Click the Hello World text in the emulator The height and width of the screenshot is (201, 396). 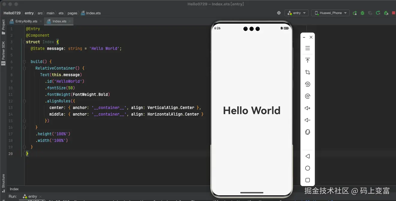252,111
